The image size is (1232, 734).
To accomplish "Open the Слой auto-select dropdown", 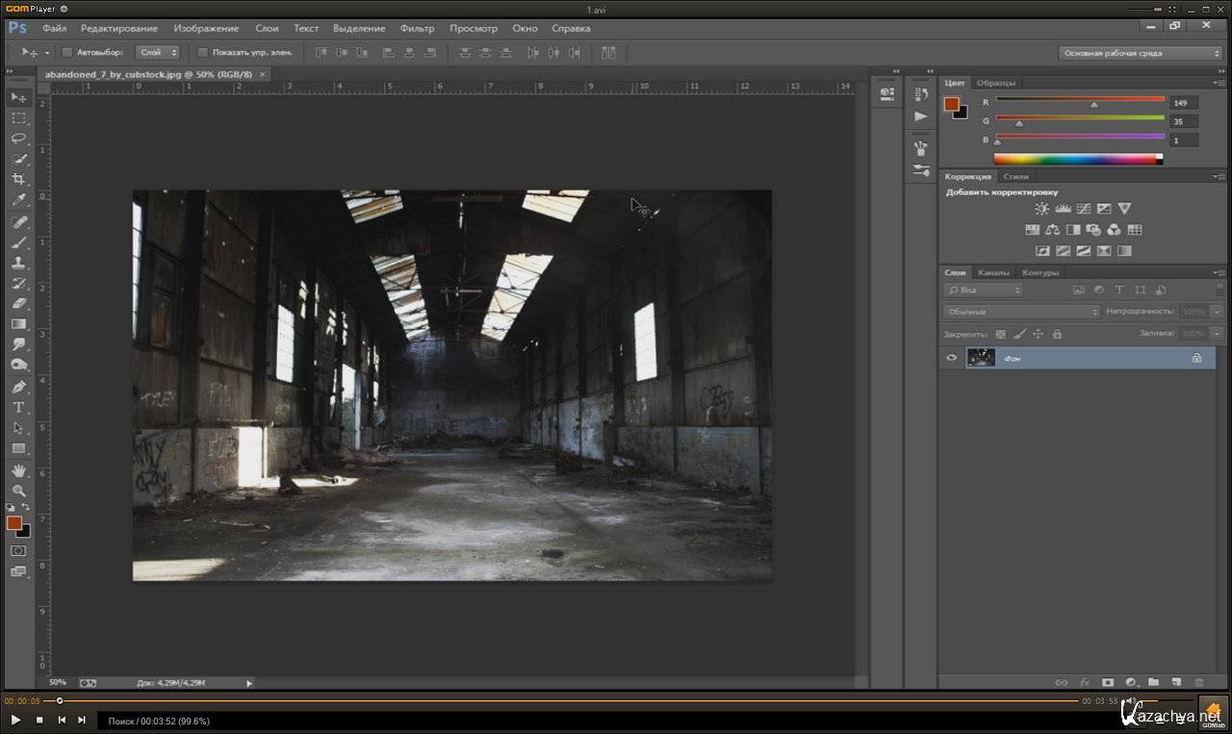I will click(x=157, y=52).
